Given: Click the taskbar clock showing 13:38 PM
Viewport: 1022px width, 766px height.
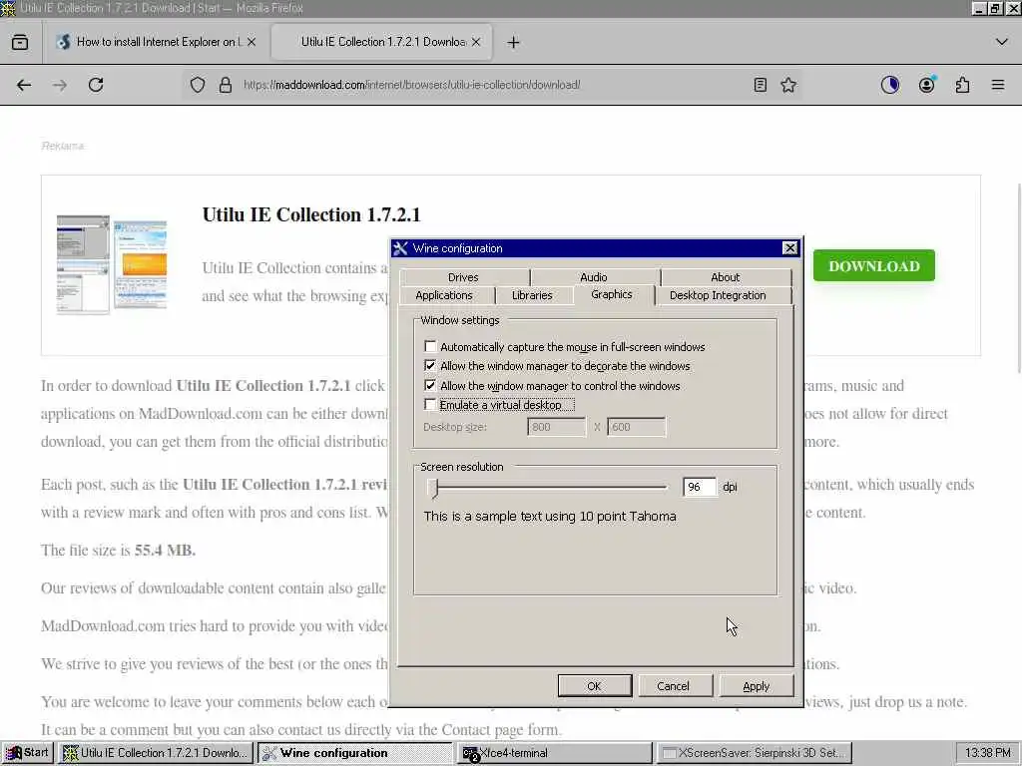Looking at the screenshot, I should [x=987, y=753].
